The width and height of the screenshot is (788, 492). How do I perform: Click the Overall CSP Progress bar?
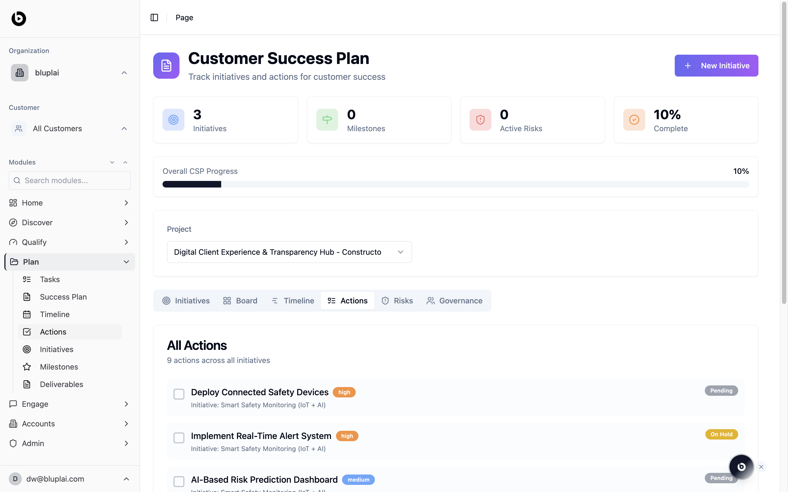point(455,184)
